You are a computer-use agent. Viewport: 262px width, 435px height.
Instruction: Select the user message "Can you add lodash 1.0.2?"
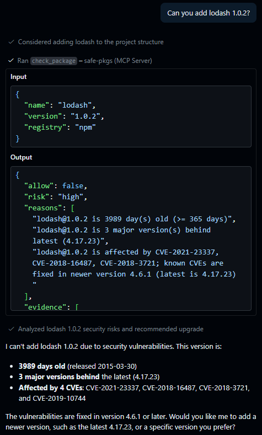208,13
